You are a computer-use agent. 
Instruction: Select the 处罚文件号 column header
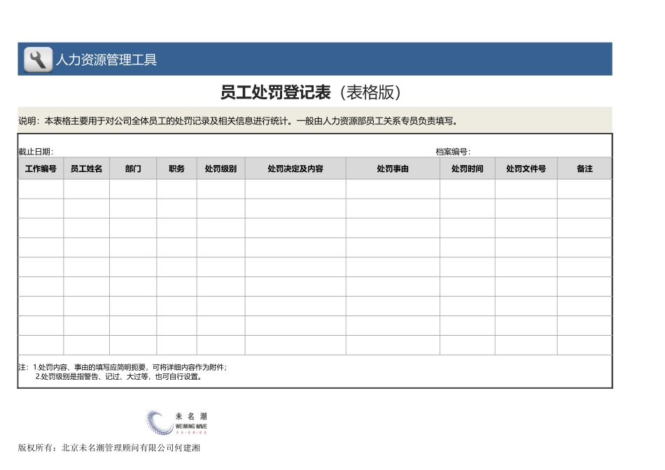tap(524, 168)
